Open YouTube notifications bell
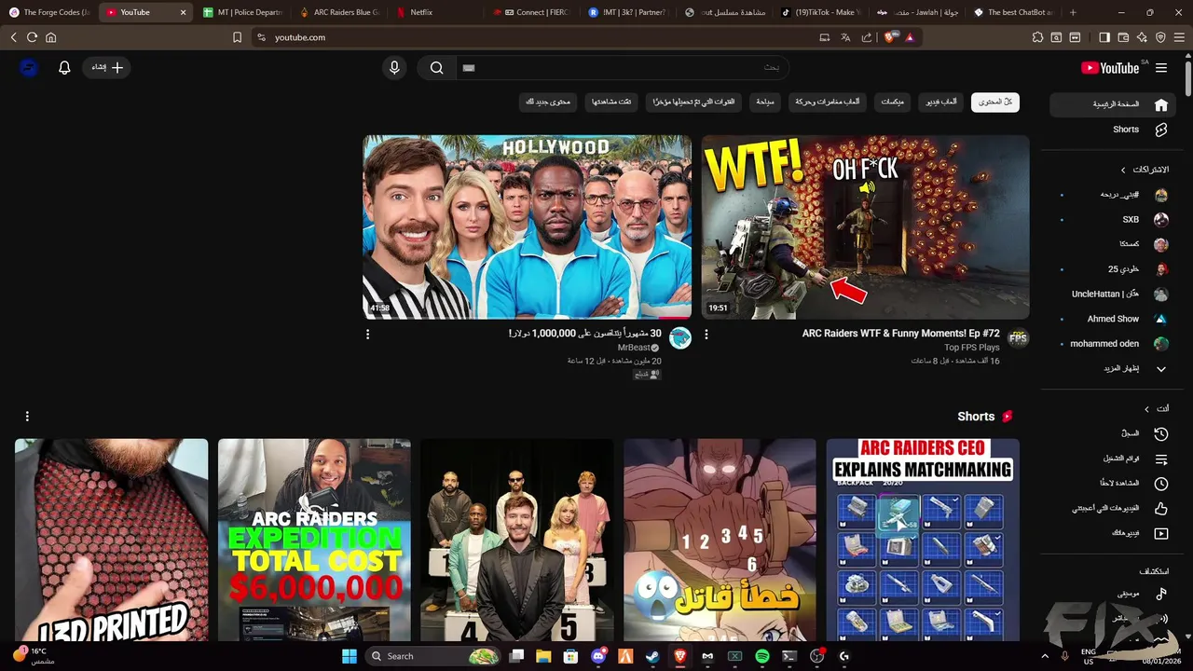The width and height of the screenshot is (1193, 671). tap(64, 67)
